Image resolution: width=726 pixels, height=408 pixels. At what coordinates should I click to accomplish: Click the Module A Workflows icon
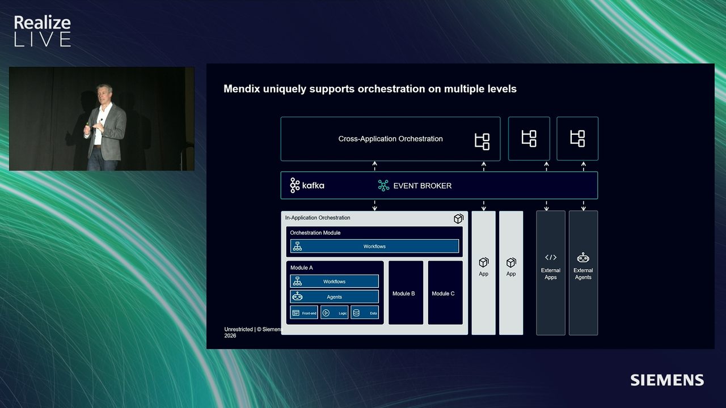click(x=297, y=282)
